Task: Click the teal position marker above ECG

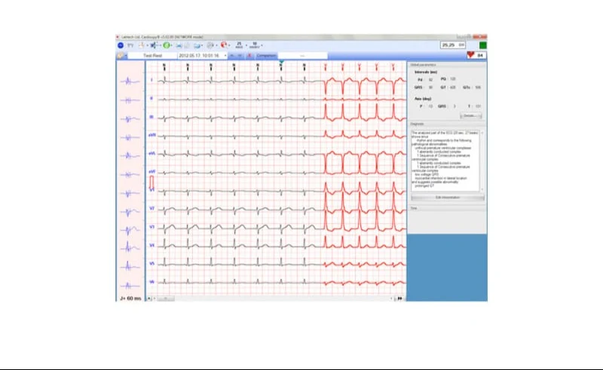Action: click(281, 62)
